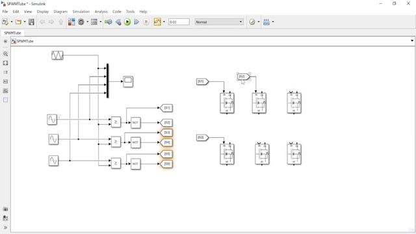Select the NOT block feeding Goto tag S2
This screenshot has height=234, width=416.
(136, 123)
